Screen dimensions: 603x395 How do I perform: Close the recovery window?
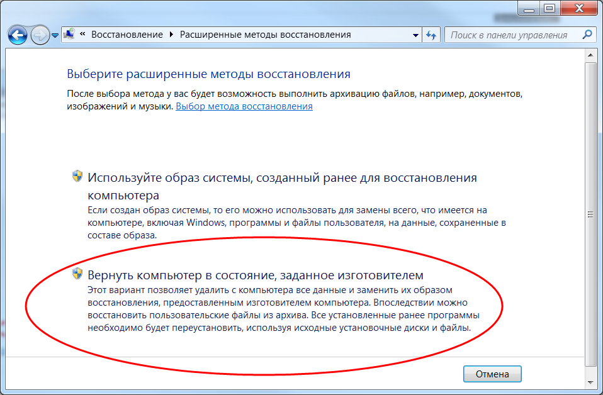coord(580,8)
